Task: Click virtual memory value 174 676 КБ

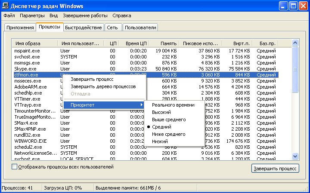Action: coord(238,141)
